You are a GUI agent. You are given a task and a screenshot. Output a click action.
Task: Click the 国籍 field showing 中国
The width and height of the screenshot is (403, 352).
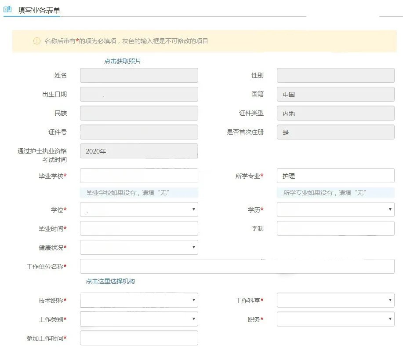(335, 94)
